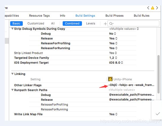Click the back chevron beside the warning icon

pos(148,8)
